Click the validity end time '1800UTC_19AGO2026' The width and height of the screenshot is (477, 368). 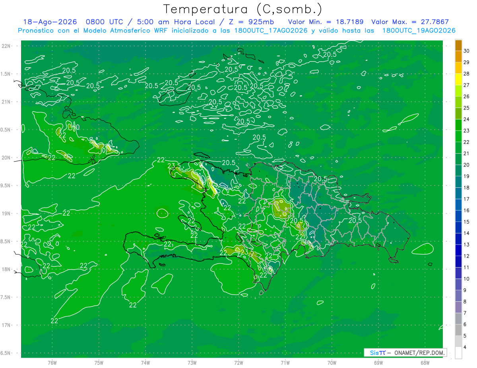click(x=419, y=30)
